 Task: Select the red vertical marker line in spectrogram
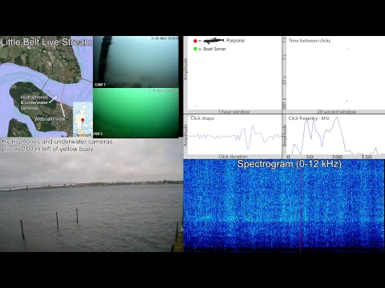click(x=301, y=206)
